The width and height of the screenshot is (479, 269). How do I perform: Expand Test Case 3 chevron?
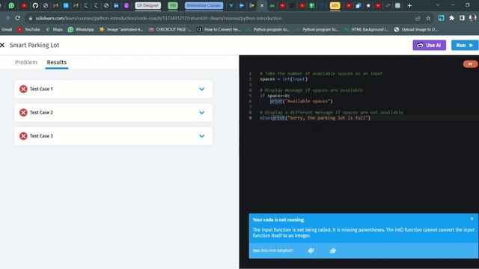coord(201,136)
